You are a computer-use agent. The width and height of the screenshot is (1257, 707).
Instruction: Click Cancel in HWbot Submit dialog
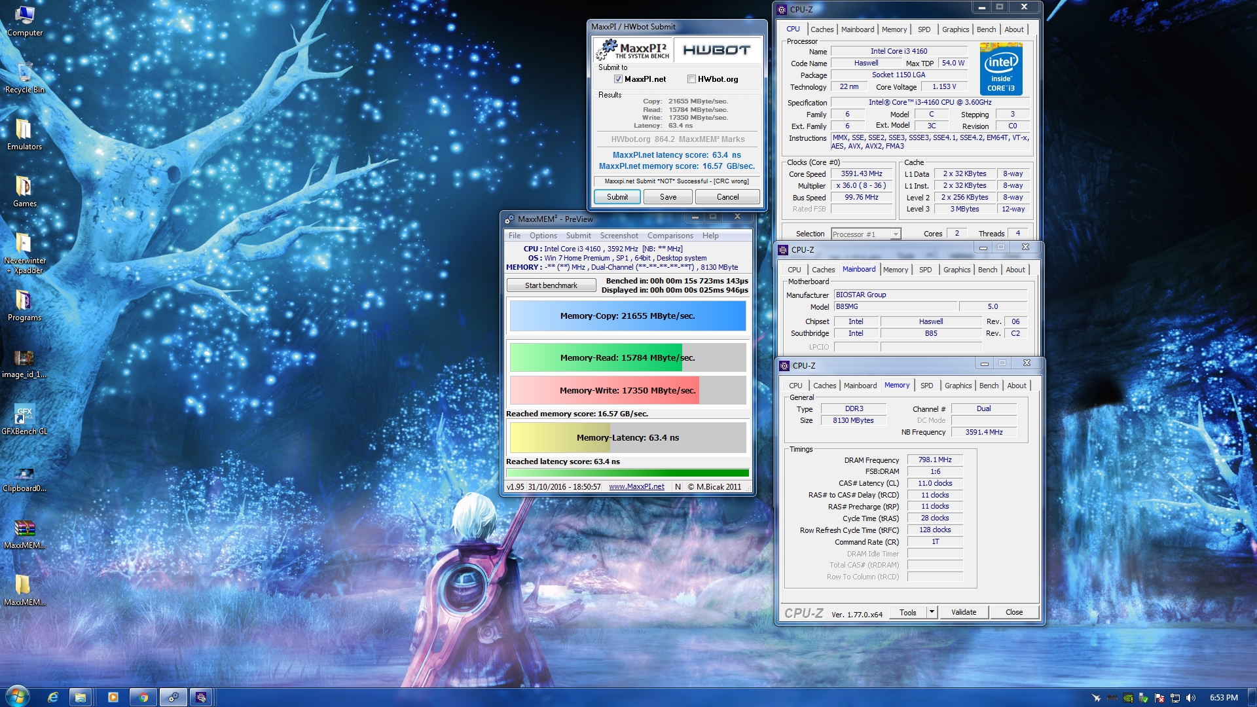727,197
